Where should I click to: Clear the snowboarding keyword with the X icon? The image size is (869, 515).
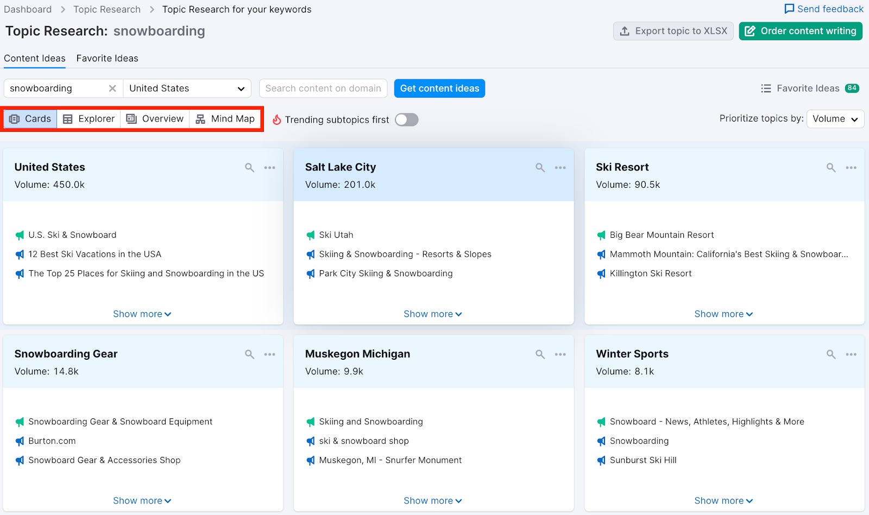tap(112, 88)
